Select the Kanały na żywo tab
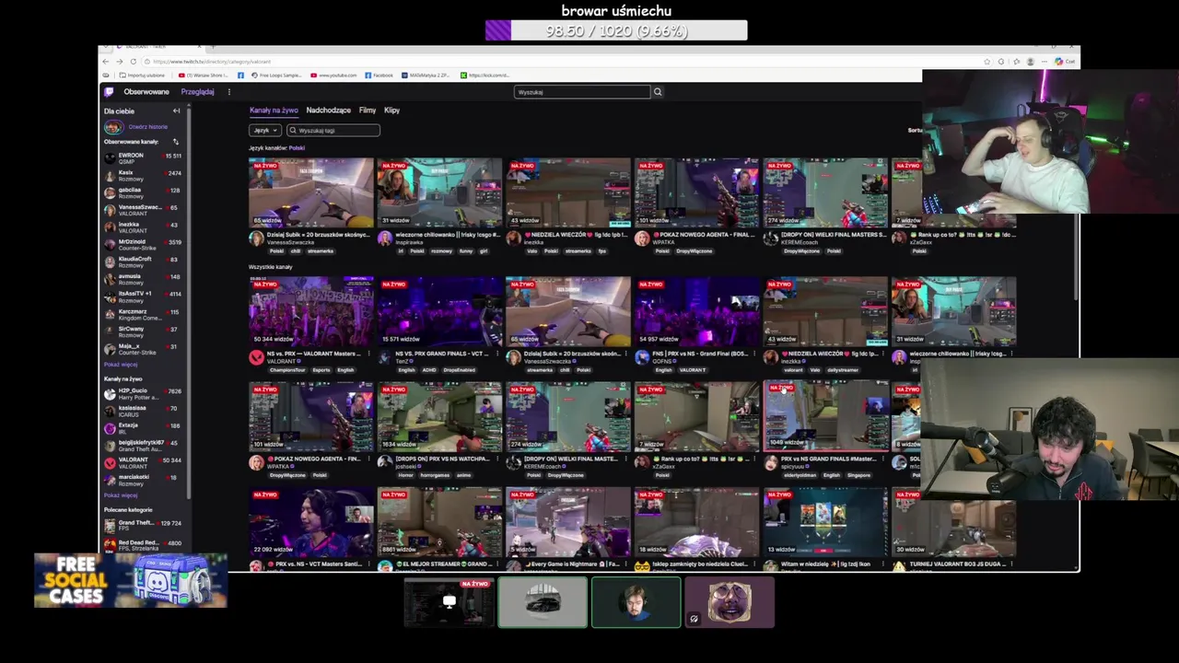Image resolution: width=1179 pixels, height=663 pixels. coord(274,110)
